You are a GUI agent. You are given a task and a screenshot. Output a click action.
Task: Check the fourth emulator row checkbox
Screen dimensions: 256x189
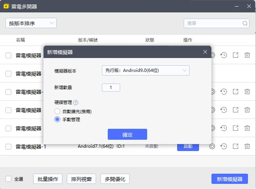coord(8,110)
